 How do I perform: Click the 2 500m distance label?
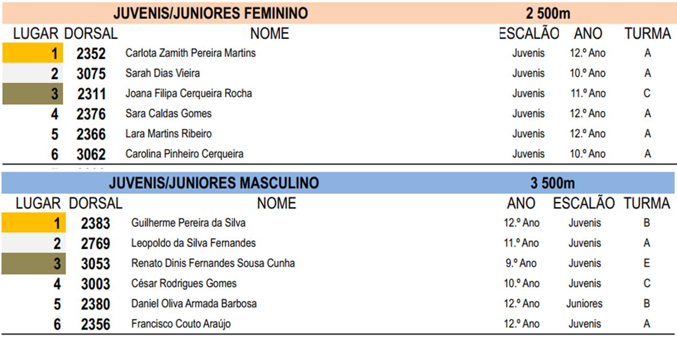coord(547,13)
